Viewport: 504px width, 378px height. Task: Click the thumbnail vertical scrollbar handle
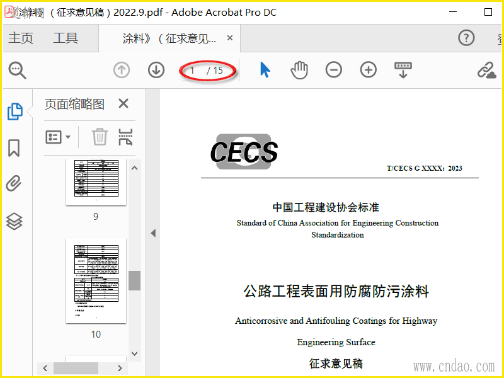[134, 280]
